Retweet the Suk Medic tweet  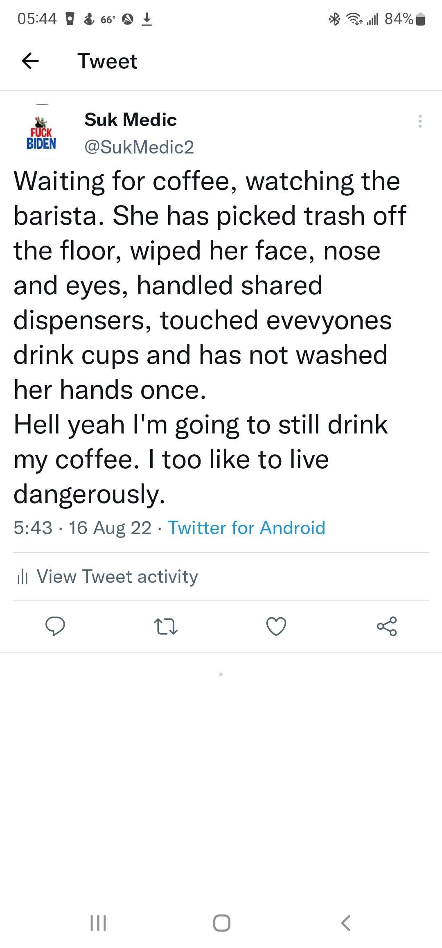pos(165,626)
